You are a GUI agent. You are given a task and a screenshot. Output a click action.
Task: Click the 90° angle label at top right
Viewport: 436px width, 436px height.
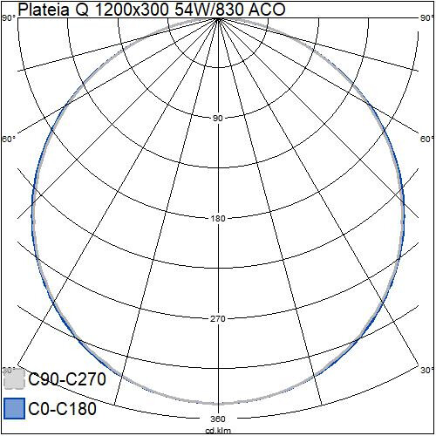[427, 18]
